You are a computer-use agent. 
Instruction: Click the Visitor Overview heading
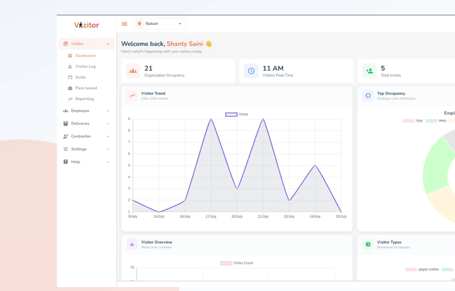(x=157, y=242)
